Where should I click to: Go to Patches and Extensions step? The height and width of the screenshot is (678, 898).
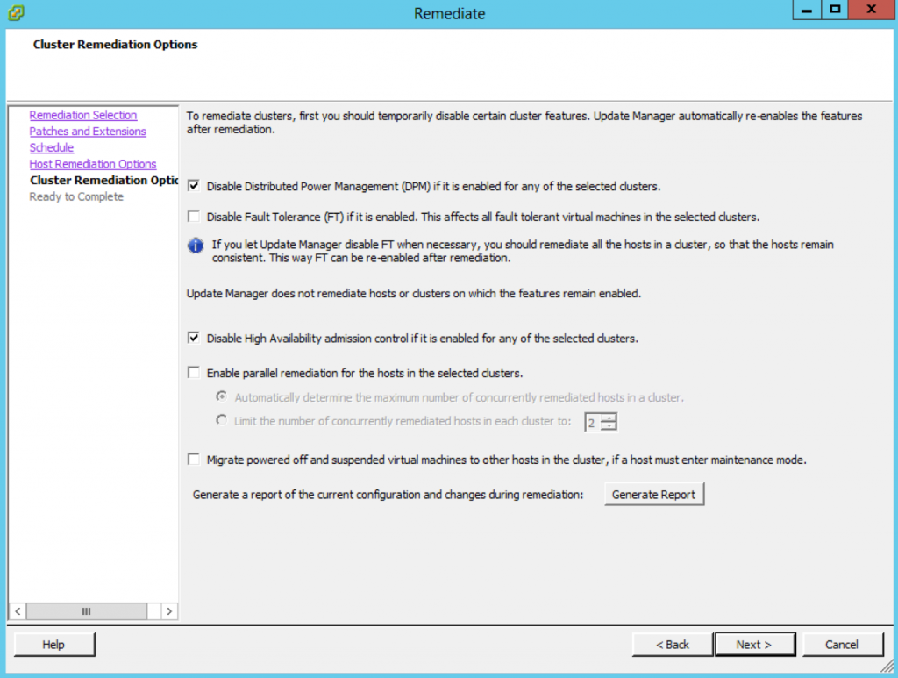[88, 132]
